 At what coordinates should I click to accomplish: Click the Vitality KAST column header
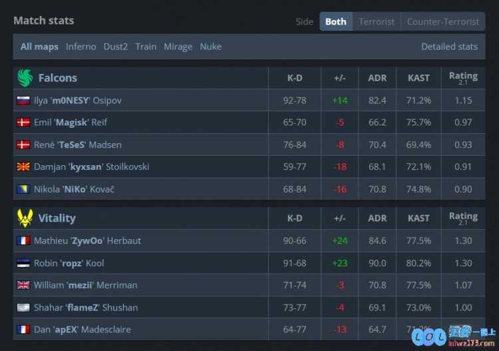pos(418,218)
